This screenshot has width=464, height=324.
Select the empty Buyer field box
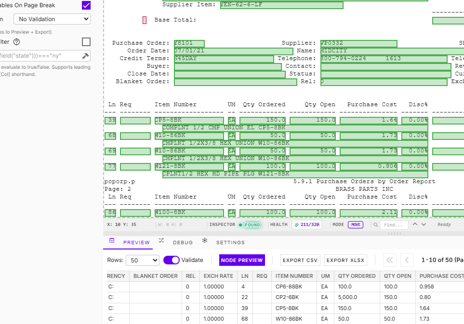(228, 66)
